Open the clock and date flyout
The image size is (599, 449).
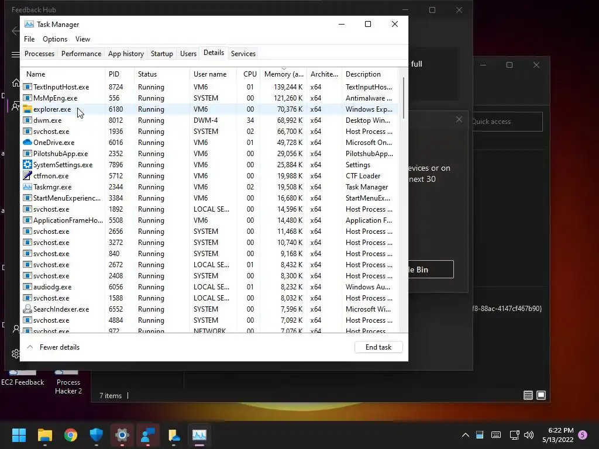pyautogui.click(x=557, y=435)
